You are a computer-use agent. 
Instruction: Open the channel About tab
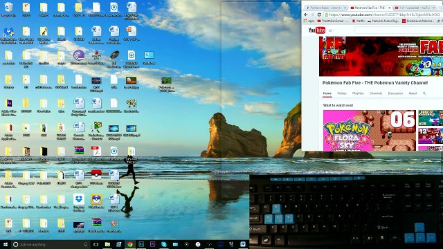click(x=413, y=93)
